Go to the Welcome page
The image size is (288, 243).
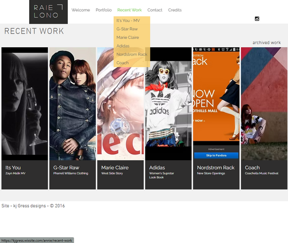(x=81, y=10)
